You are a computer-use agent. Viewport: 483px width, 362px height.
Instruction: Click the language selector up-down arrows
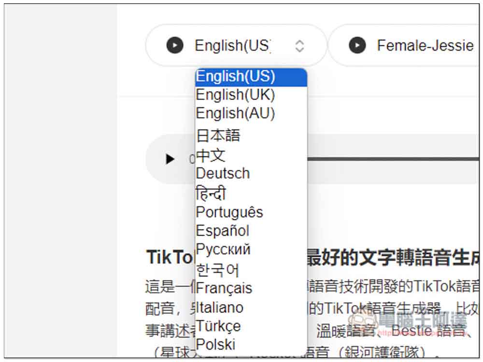click(x=299, y=45)
